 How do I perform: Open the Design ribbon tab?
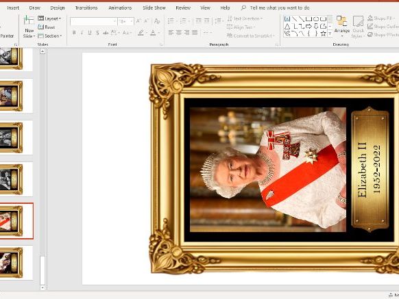point(58,8)
